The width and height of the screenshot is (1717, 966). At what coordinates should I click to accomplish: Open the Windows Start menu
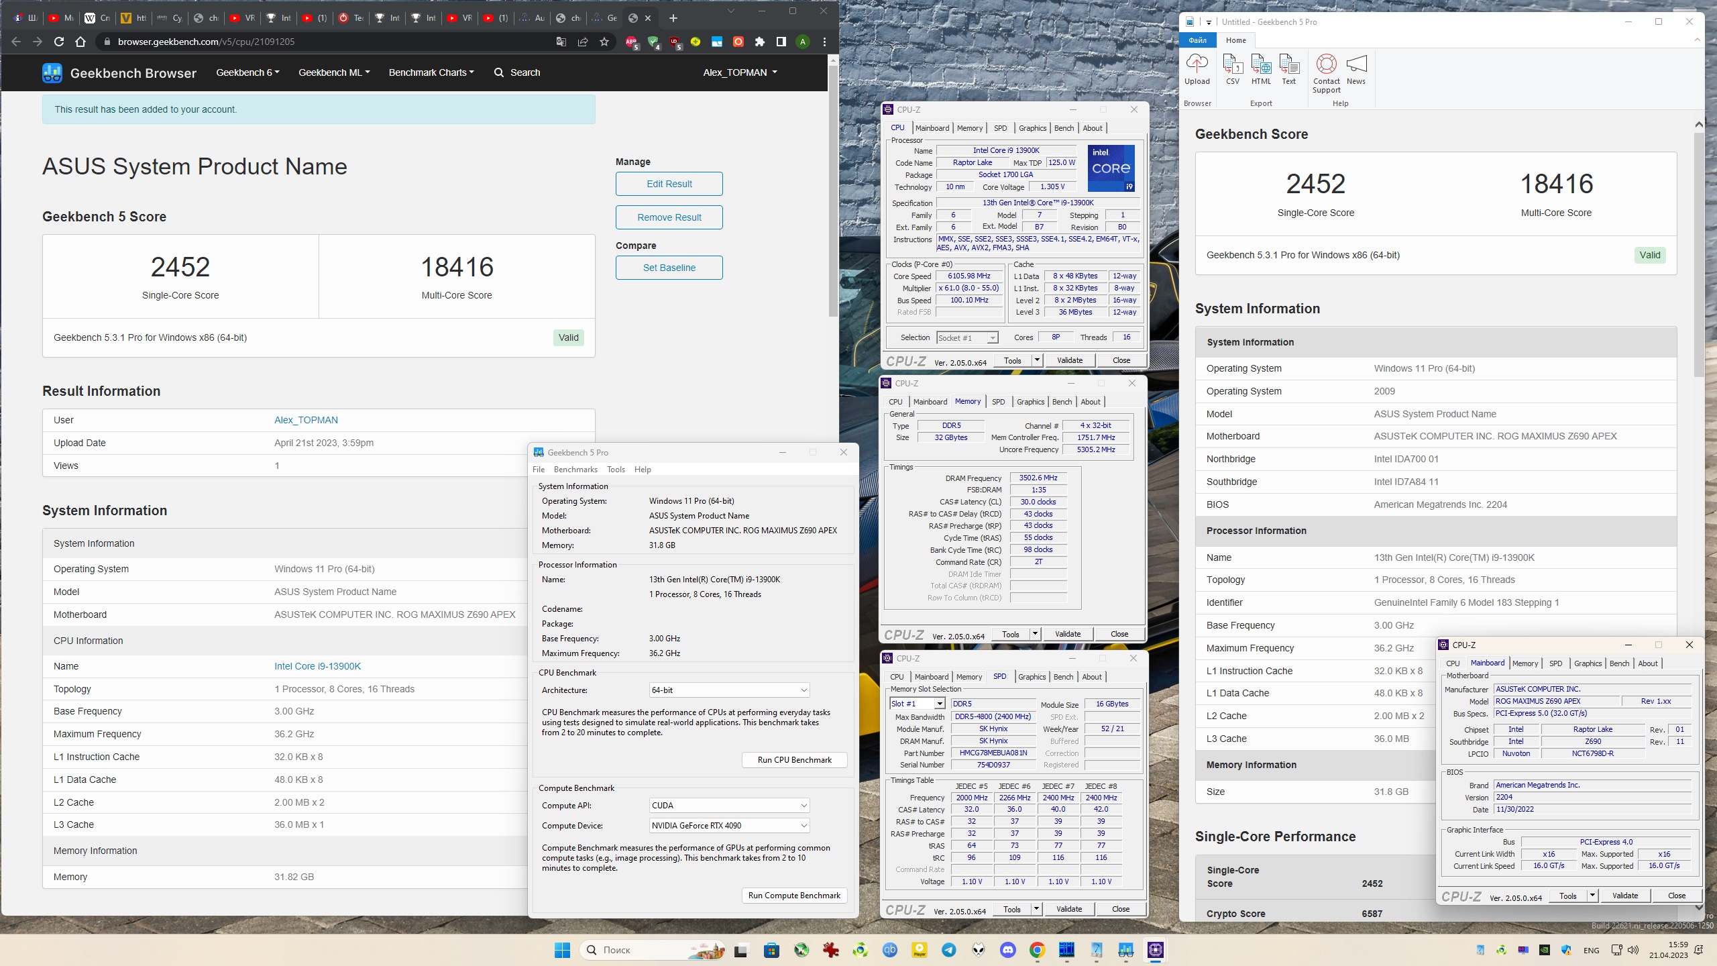pyautogui.click(x=562, y=950)
